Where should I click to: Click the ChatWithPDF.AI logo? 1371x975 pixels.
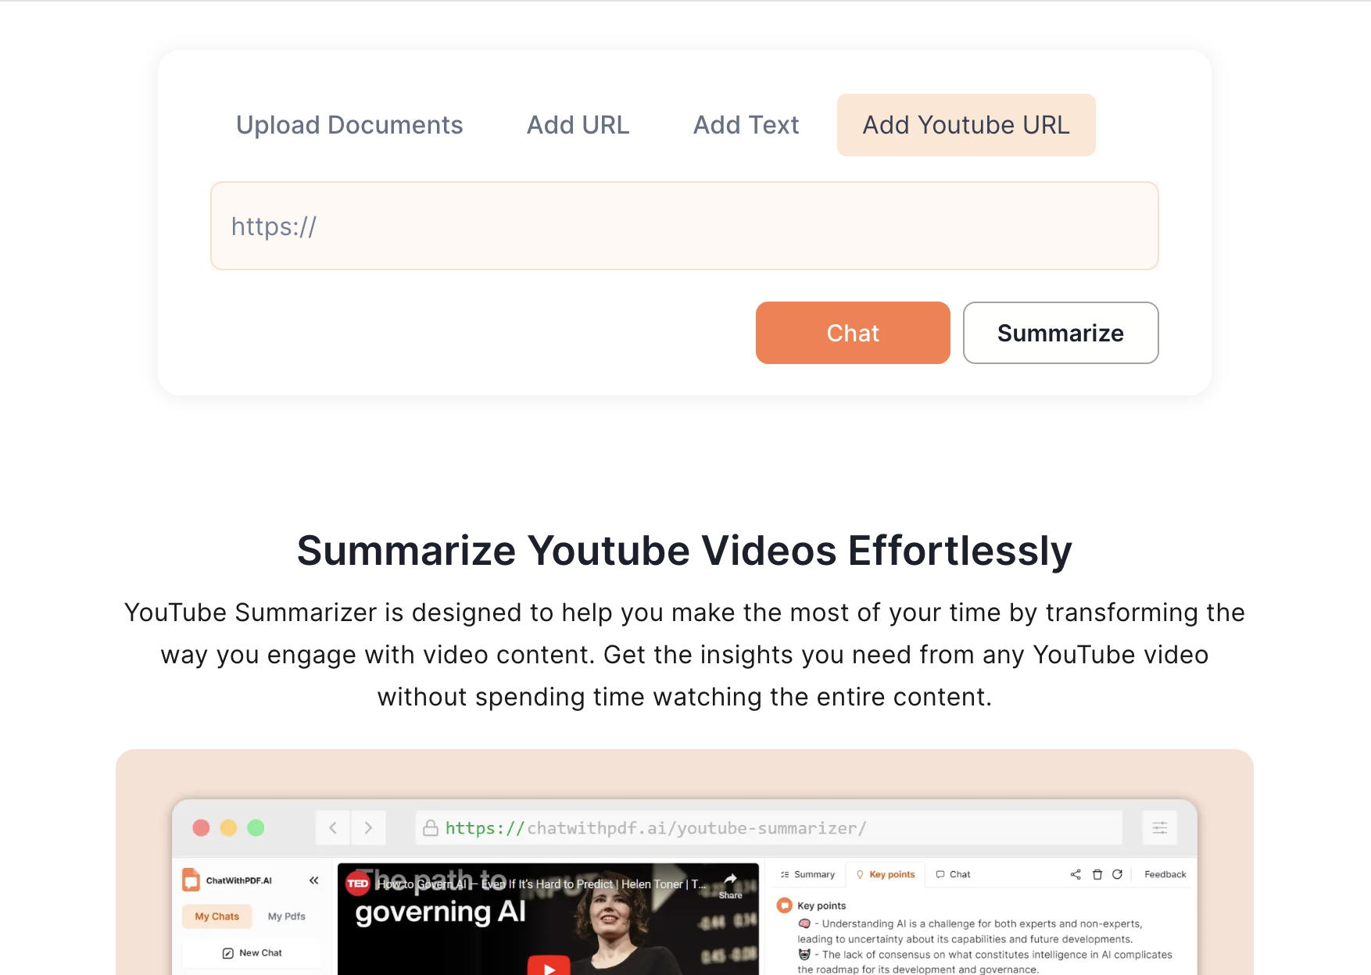pyautogui.click(x=227, y=880)
